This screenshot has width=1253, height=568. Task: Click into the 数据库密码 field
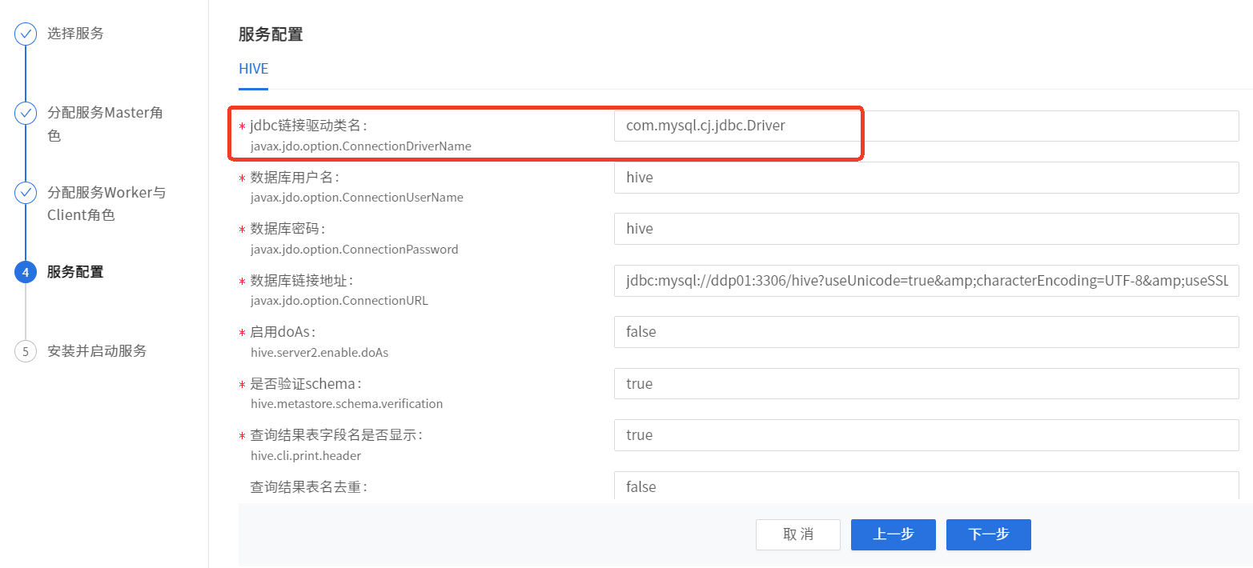(x=926, y=229)
